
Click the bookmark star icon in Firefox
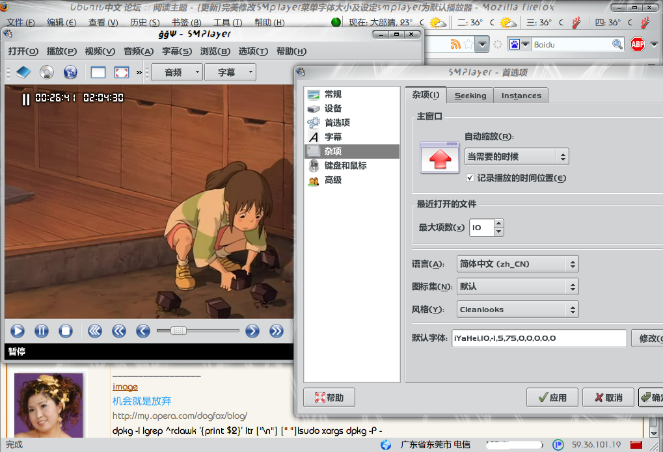(x=468, y=44)
